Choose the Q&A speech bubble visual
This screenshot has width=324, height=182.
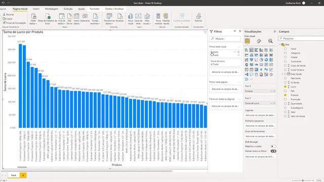[252, 74]
